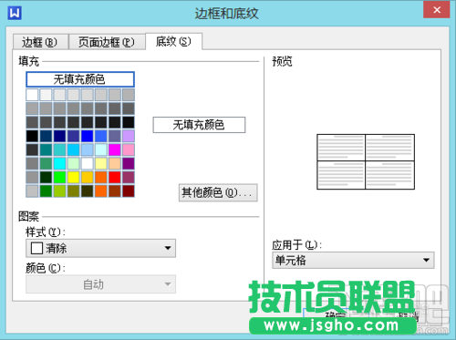This screenshot has width=456, height=340.
Task: Pick the bright green fill swatch
Action: (59, 178)
